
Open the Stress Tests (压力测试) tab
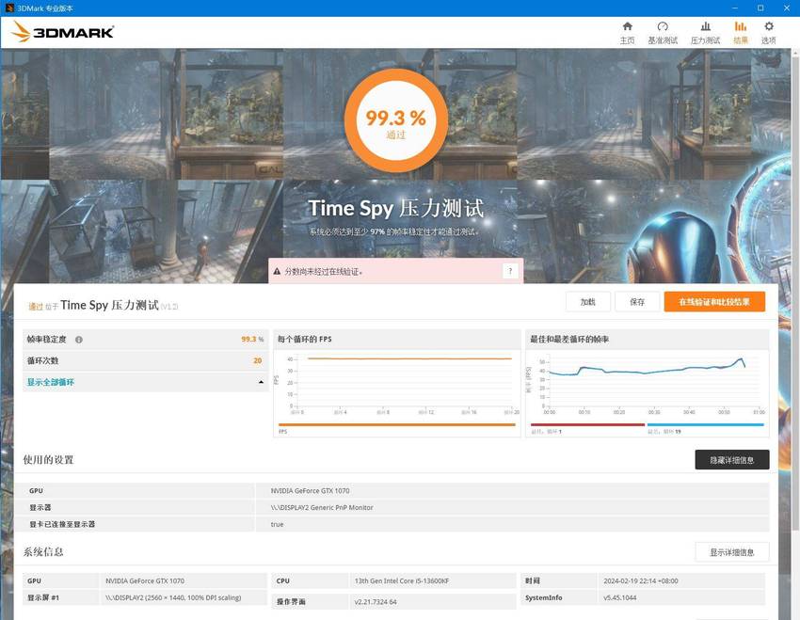point(705,33)
